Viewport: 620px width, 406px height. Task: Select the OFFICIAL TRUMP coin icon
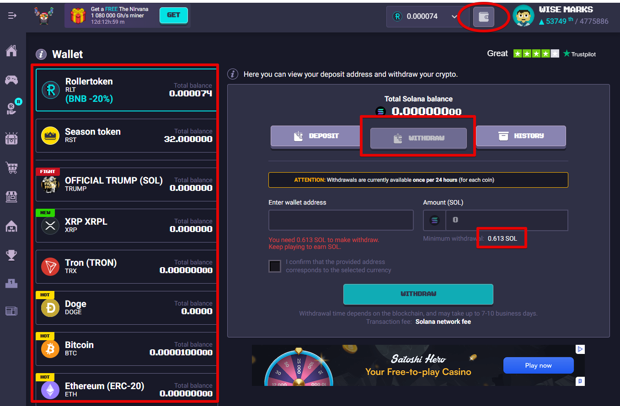tap(50, 185)
